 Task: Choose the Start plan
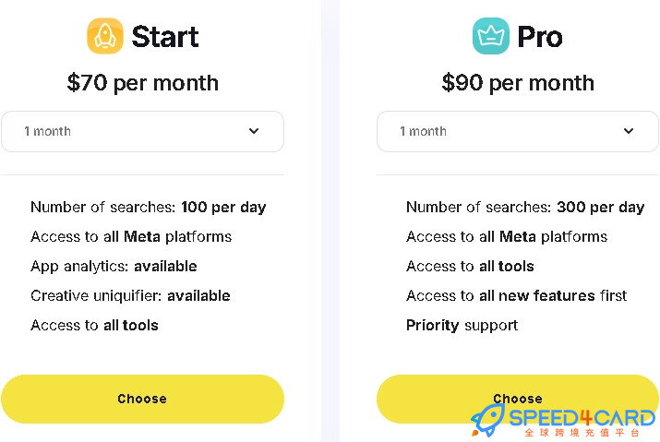(143, 399)
